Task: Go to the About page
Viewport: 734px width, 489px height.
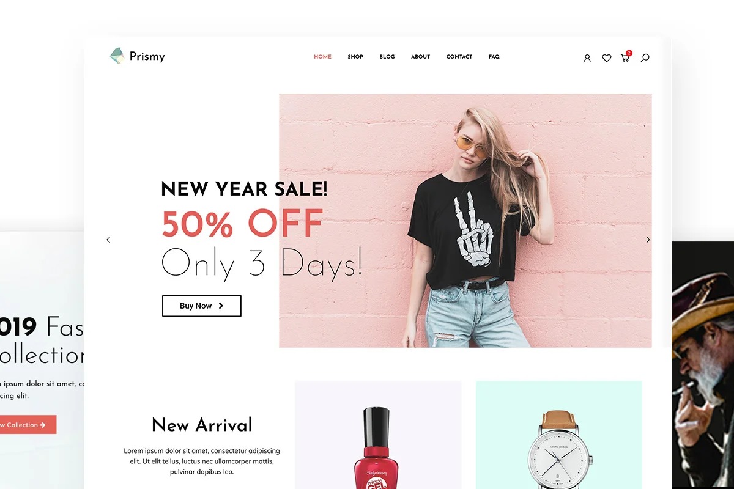Action: (x=420, y=57)
